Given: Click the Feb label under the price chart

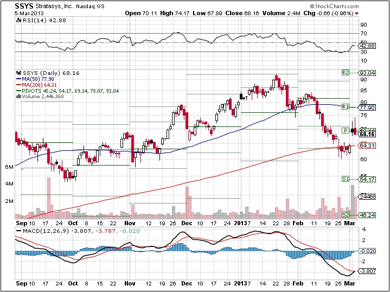Looking at the screenshot, I should coord(298,223).
